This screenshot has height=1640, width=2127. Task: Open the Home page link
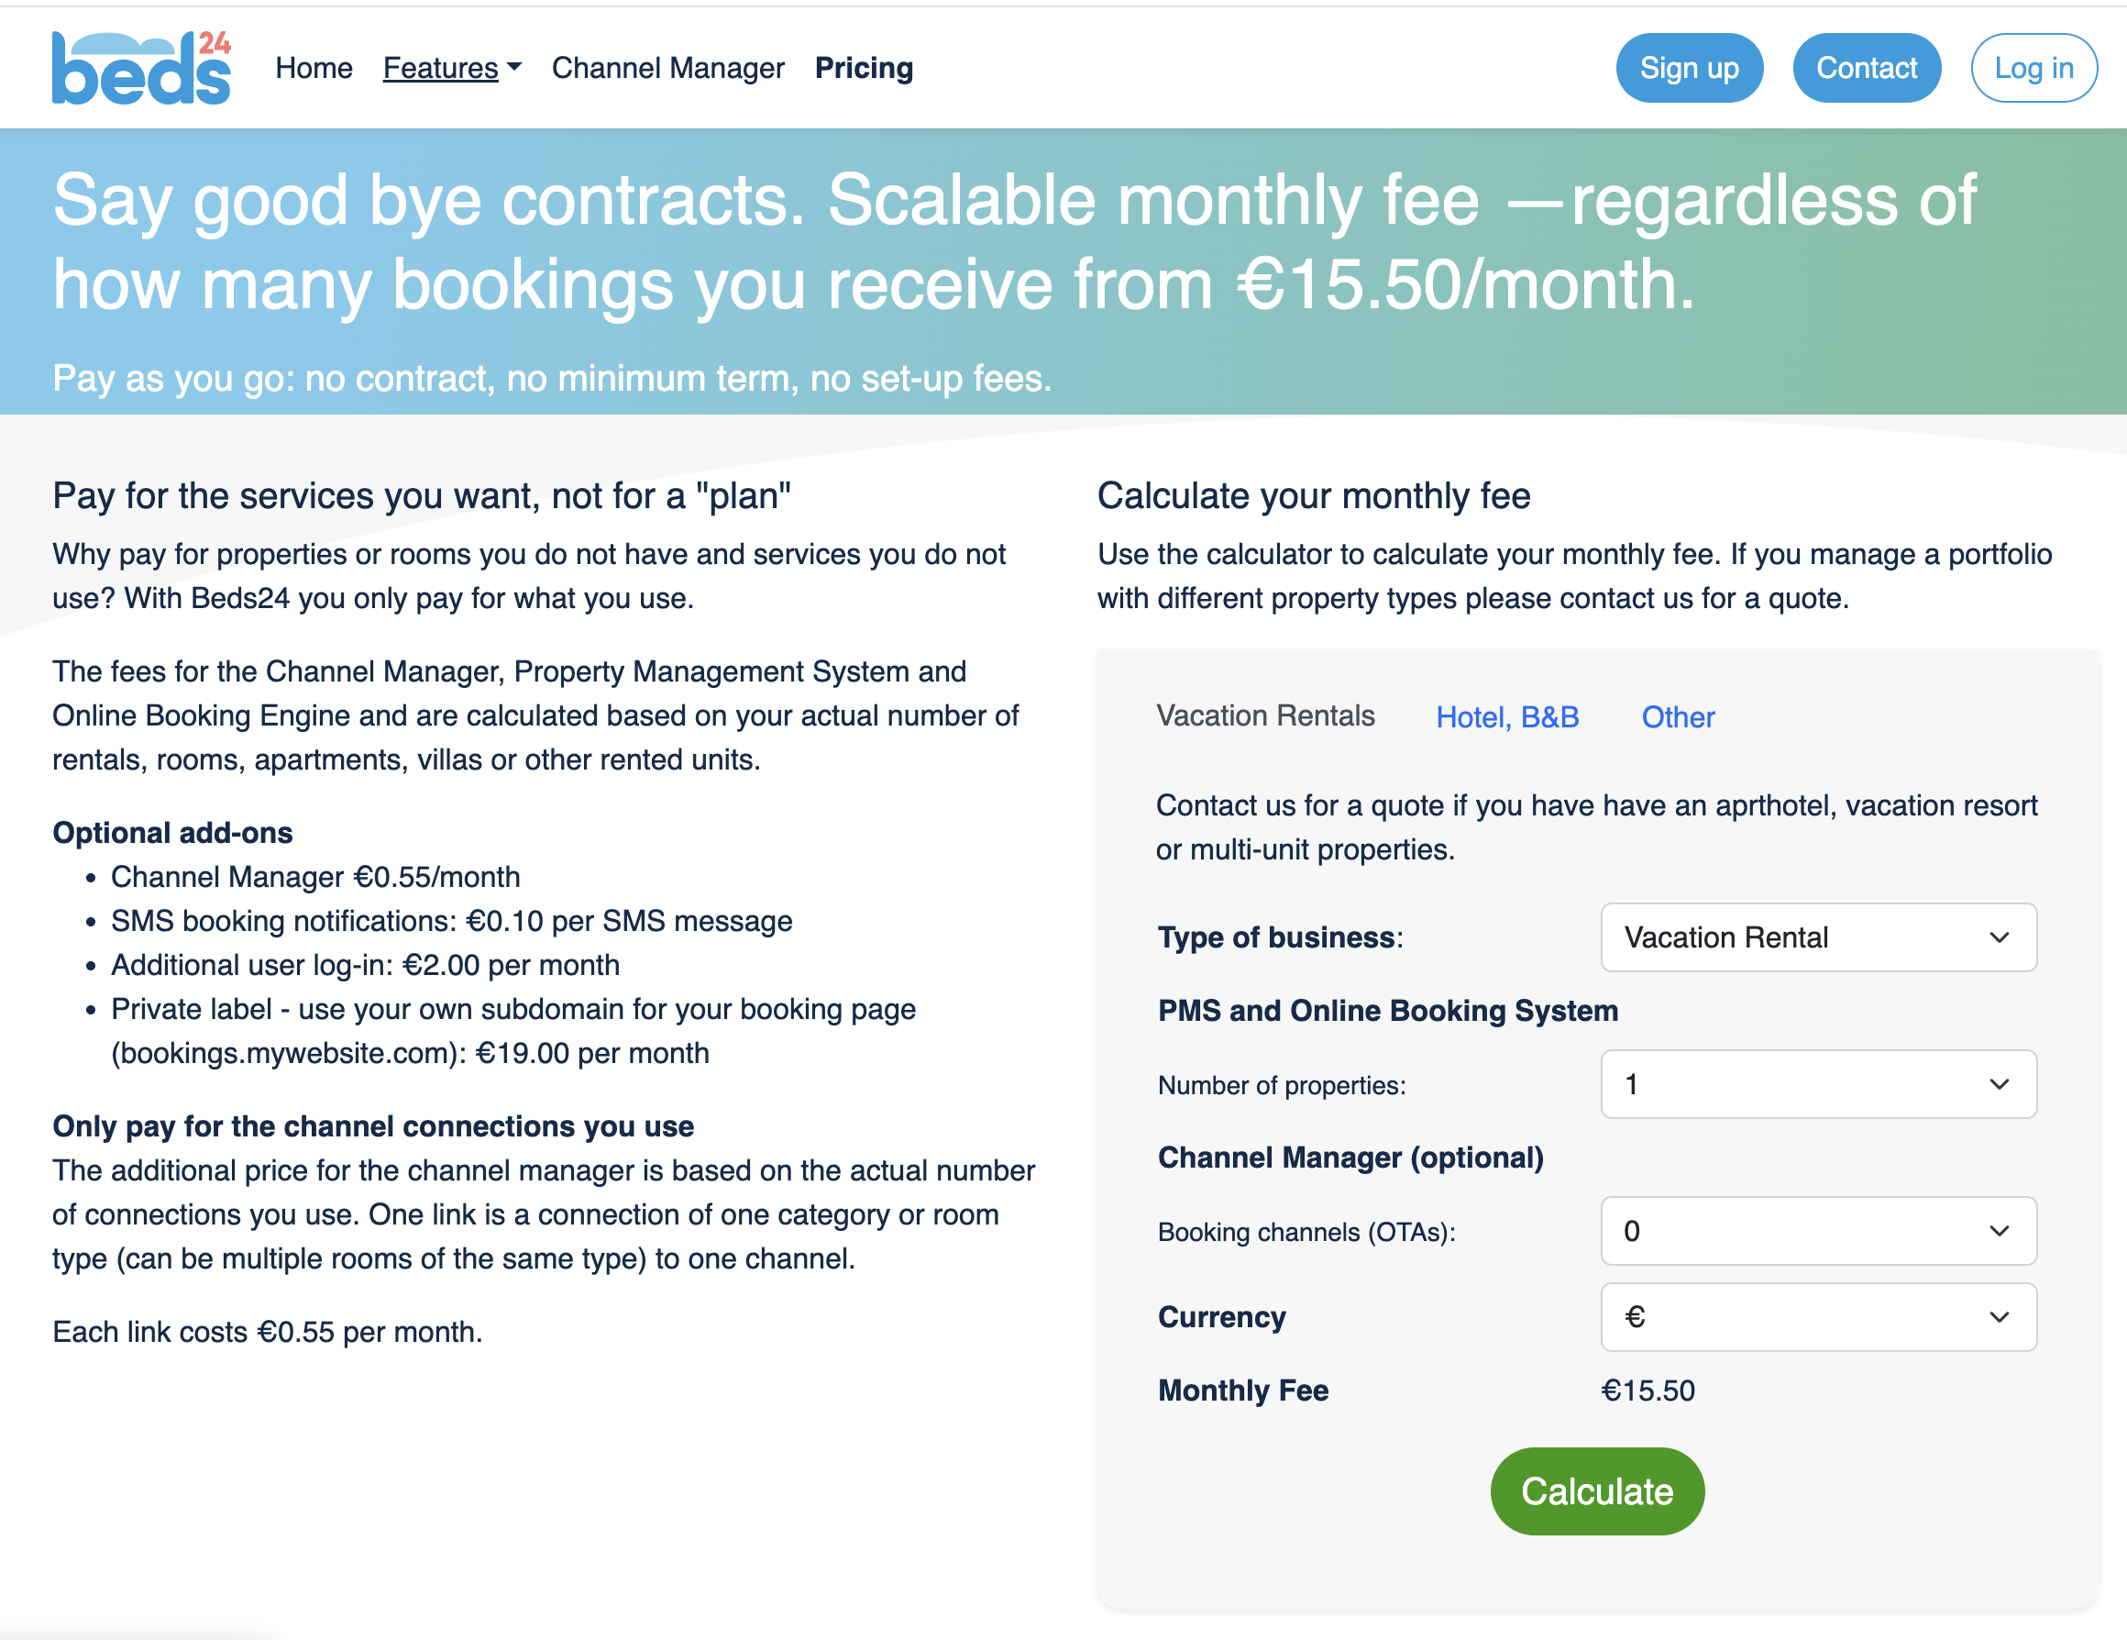[x=314, y=68]
